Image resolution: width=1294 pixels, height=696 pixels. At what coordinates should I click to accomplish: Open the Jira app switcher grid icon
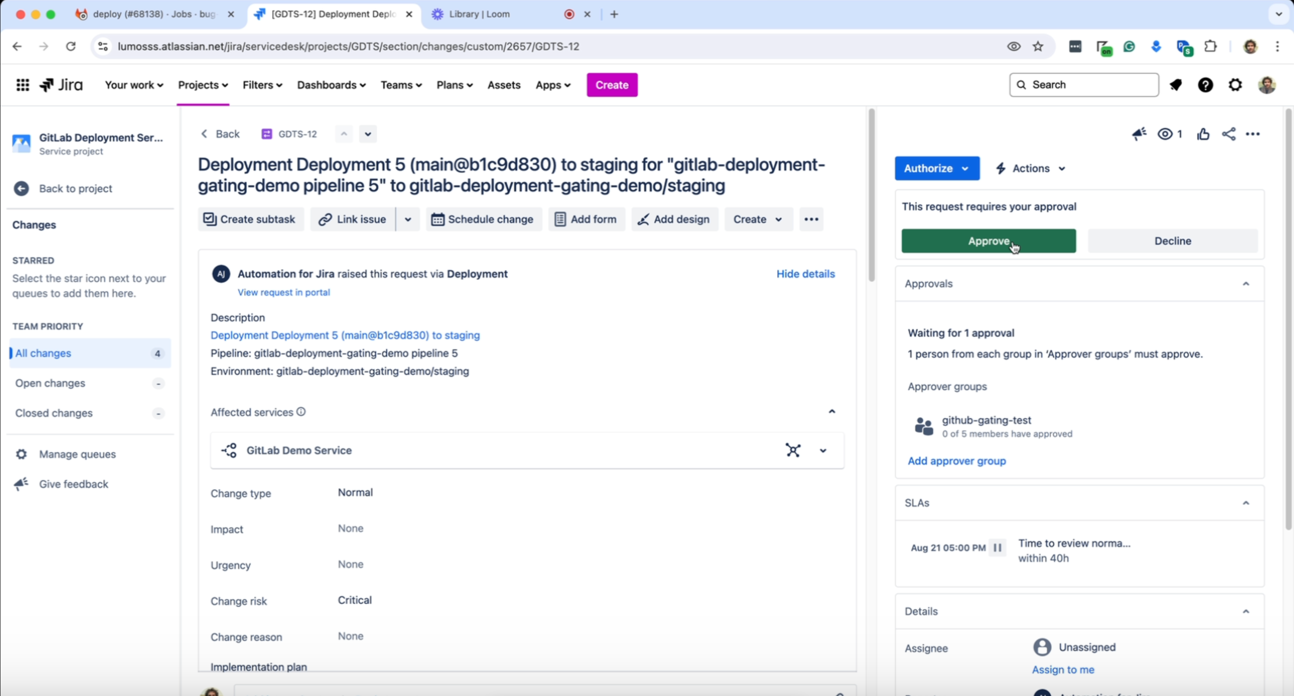23,85
